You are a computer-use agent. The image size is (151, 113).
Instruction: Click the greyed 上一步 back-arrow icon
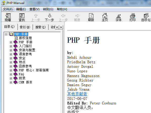[x=63, y=16]
